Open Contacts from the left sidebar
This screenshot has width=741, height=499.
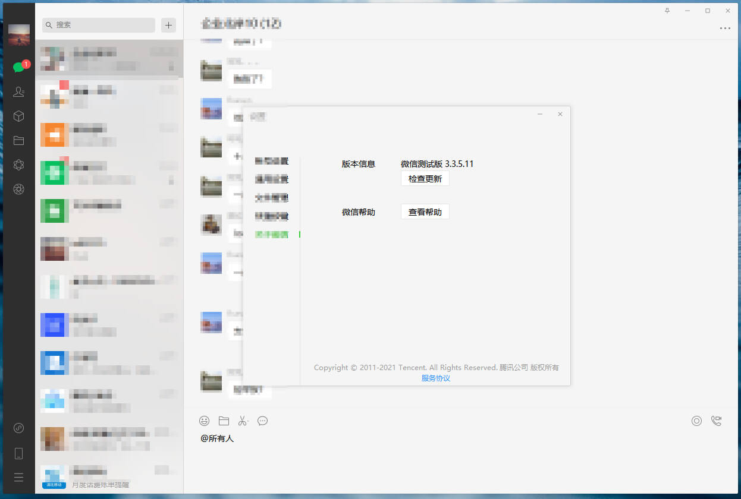tap(18, 92)
